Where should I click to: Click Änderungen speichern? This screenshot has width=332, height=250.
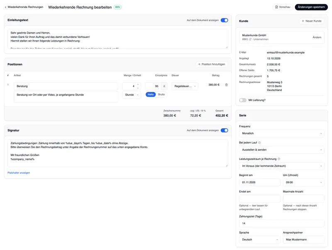pyautogui.click(x=311, y=7)
